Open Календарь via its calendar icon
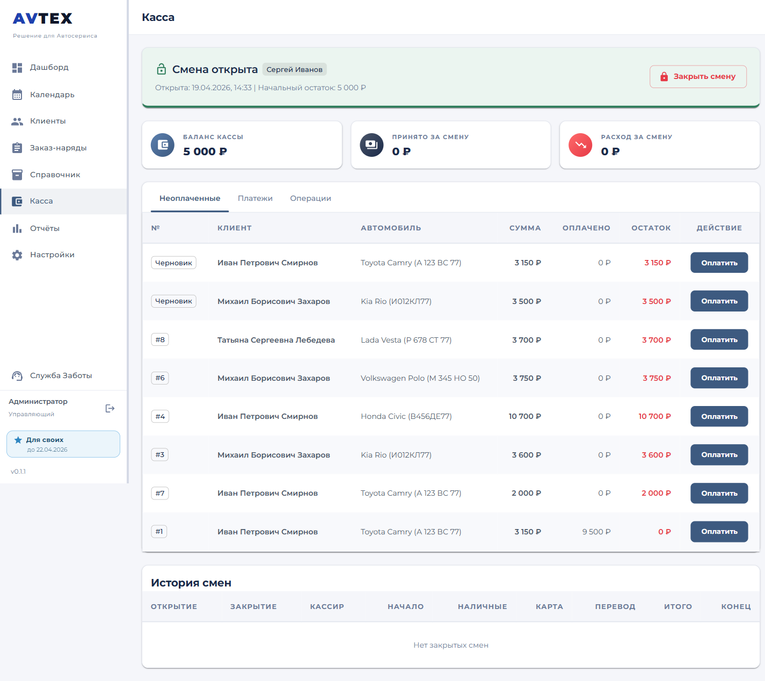This screenshot has width=765, height=681. pos(17,95)
